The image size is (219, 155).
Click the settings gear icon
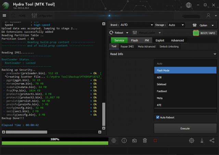[x=192, y=140]
